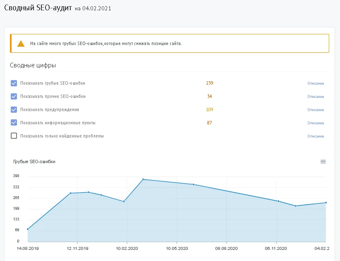Click the y-axis value '398'

click(x=16, y=176)
